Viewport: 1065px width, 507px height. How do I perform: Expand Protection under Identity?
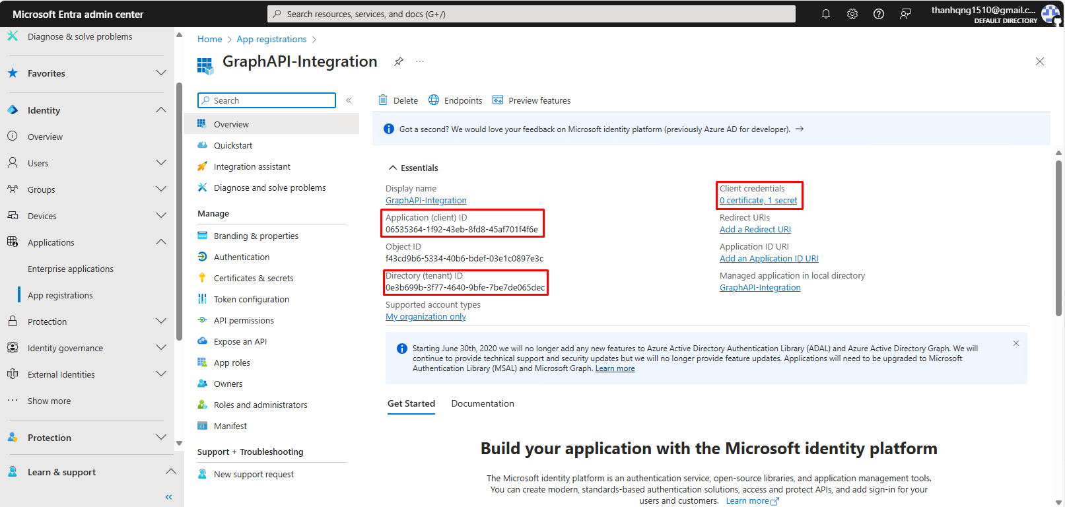click(x=160, y=321)
